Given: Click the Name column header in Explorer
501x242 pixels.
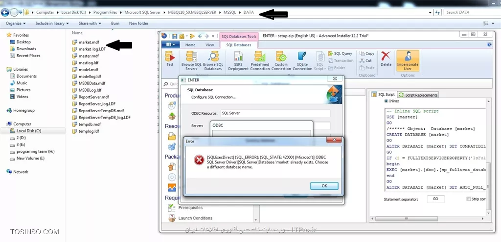Looking at the screenshot, I should 77,33.
